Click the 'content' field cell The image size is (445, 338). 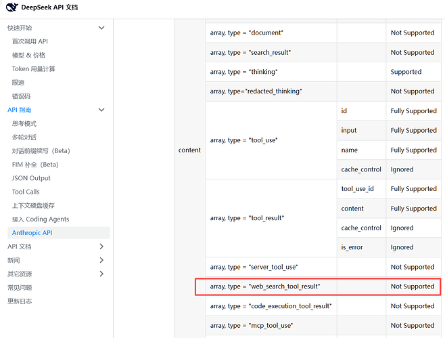point(189,150)
